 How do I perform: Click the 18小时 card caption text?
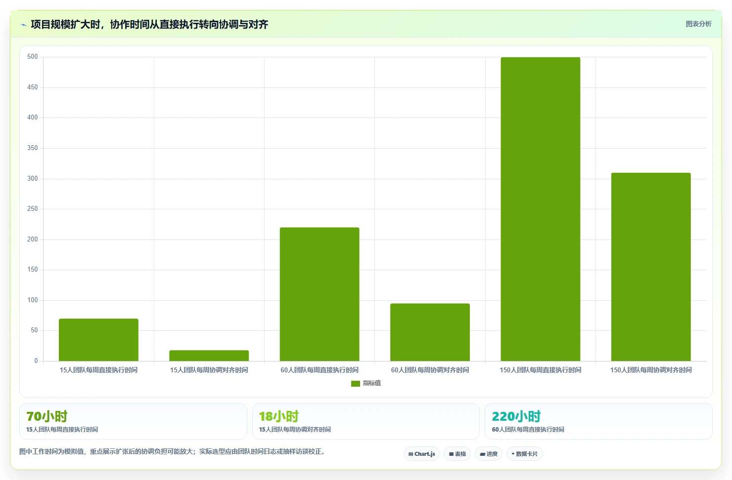point(295,430)
